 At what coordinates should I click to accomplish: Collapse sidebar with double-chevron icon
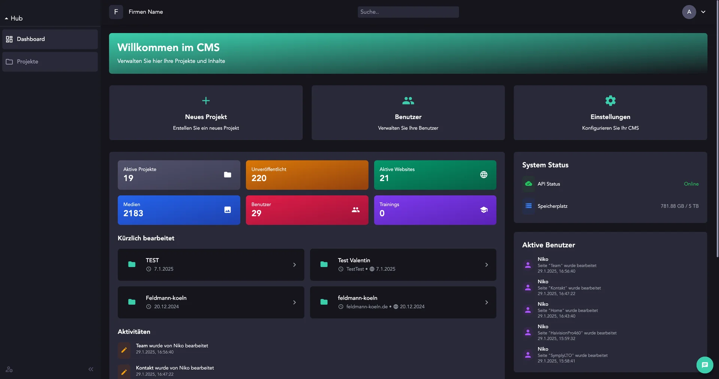[91, 369]
